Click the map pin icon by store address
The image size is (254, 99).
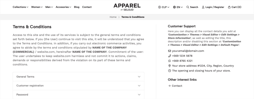click(x=170, y=66)
